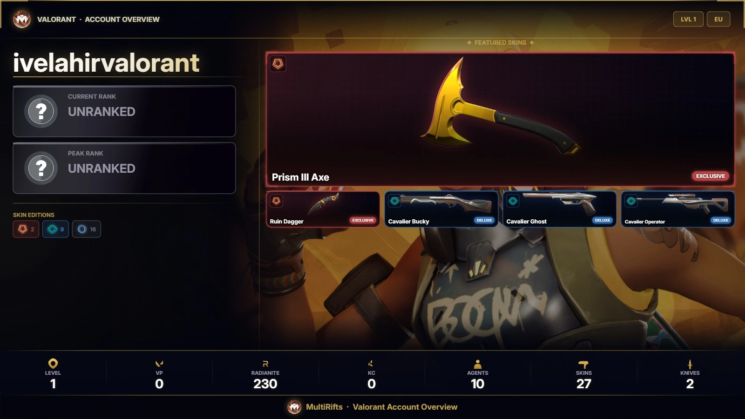Open the Cavalier Ghost skin card
Image resolution: width=745 pixels, height=419 pixels.
560,209
